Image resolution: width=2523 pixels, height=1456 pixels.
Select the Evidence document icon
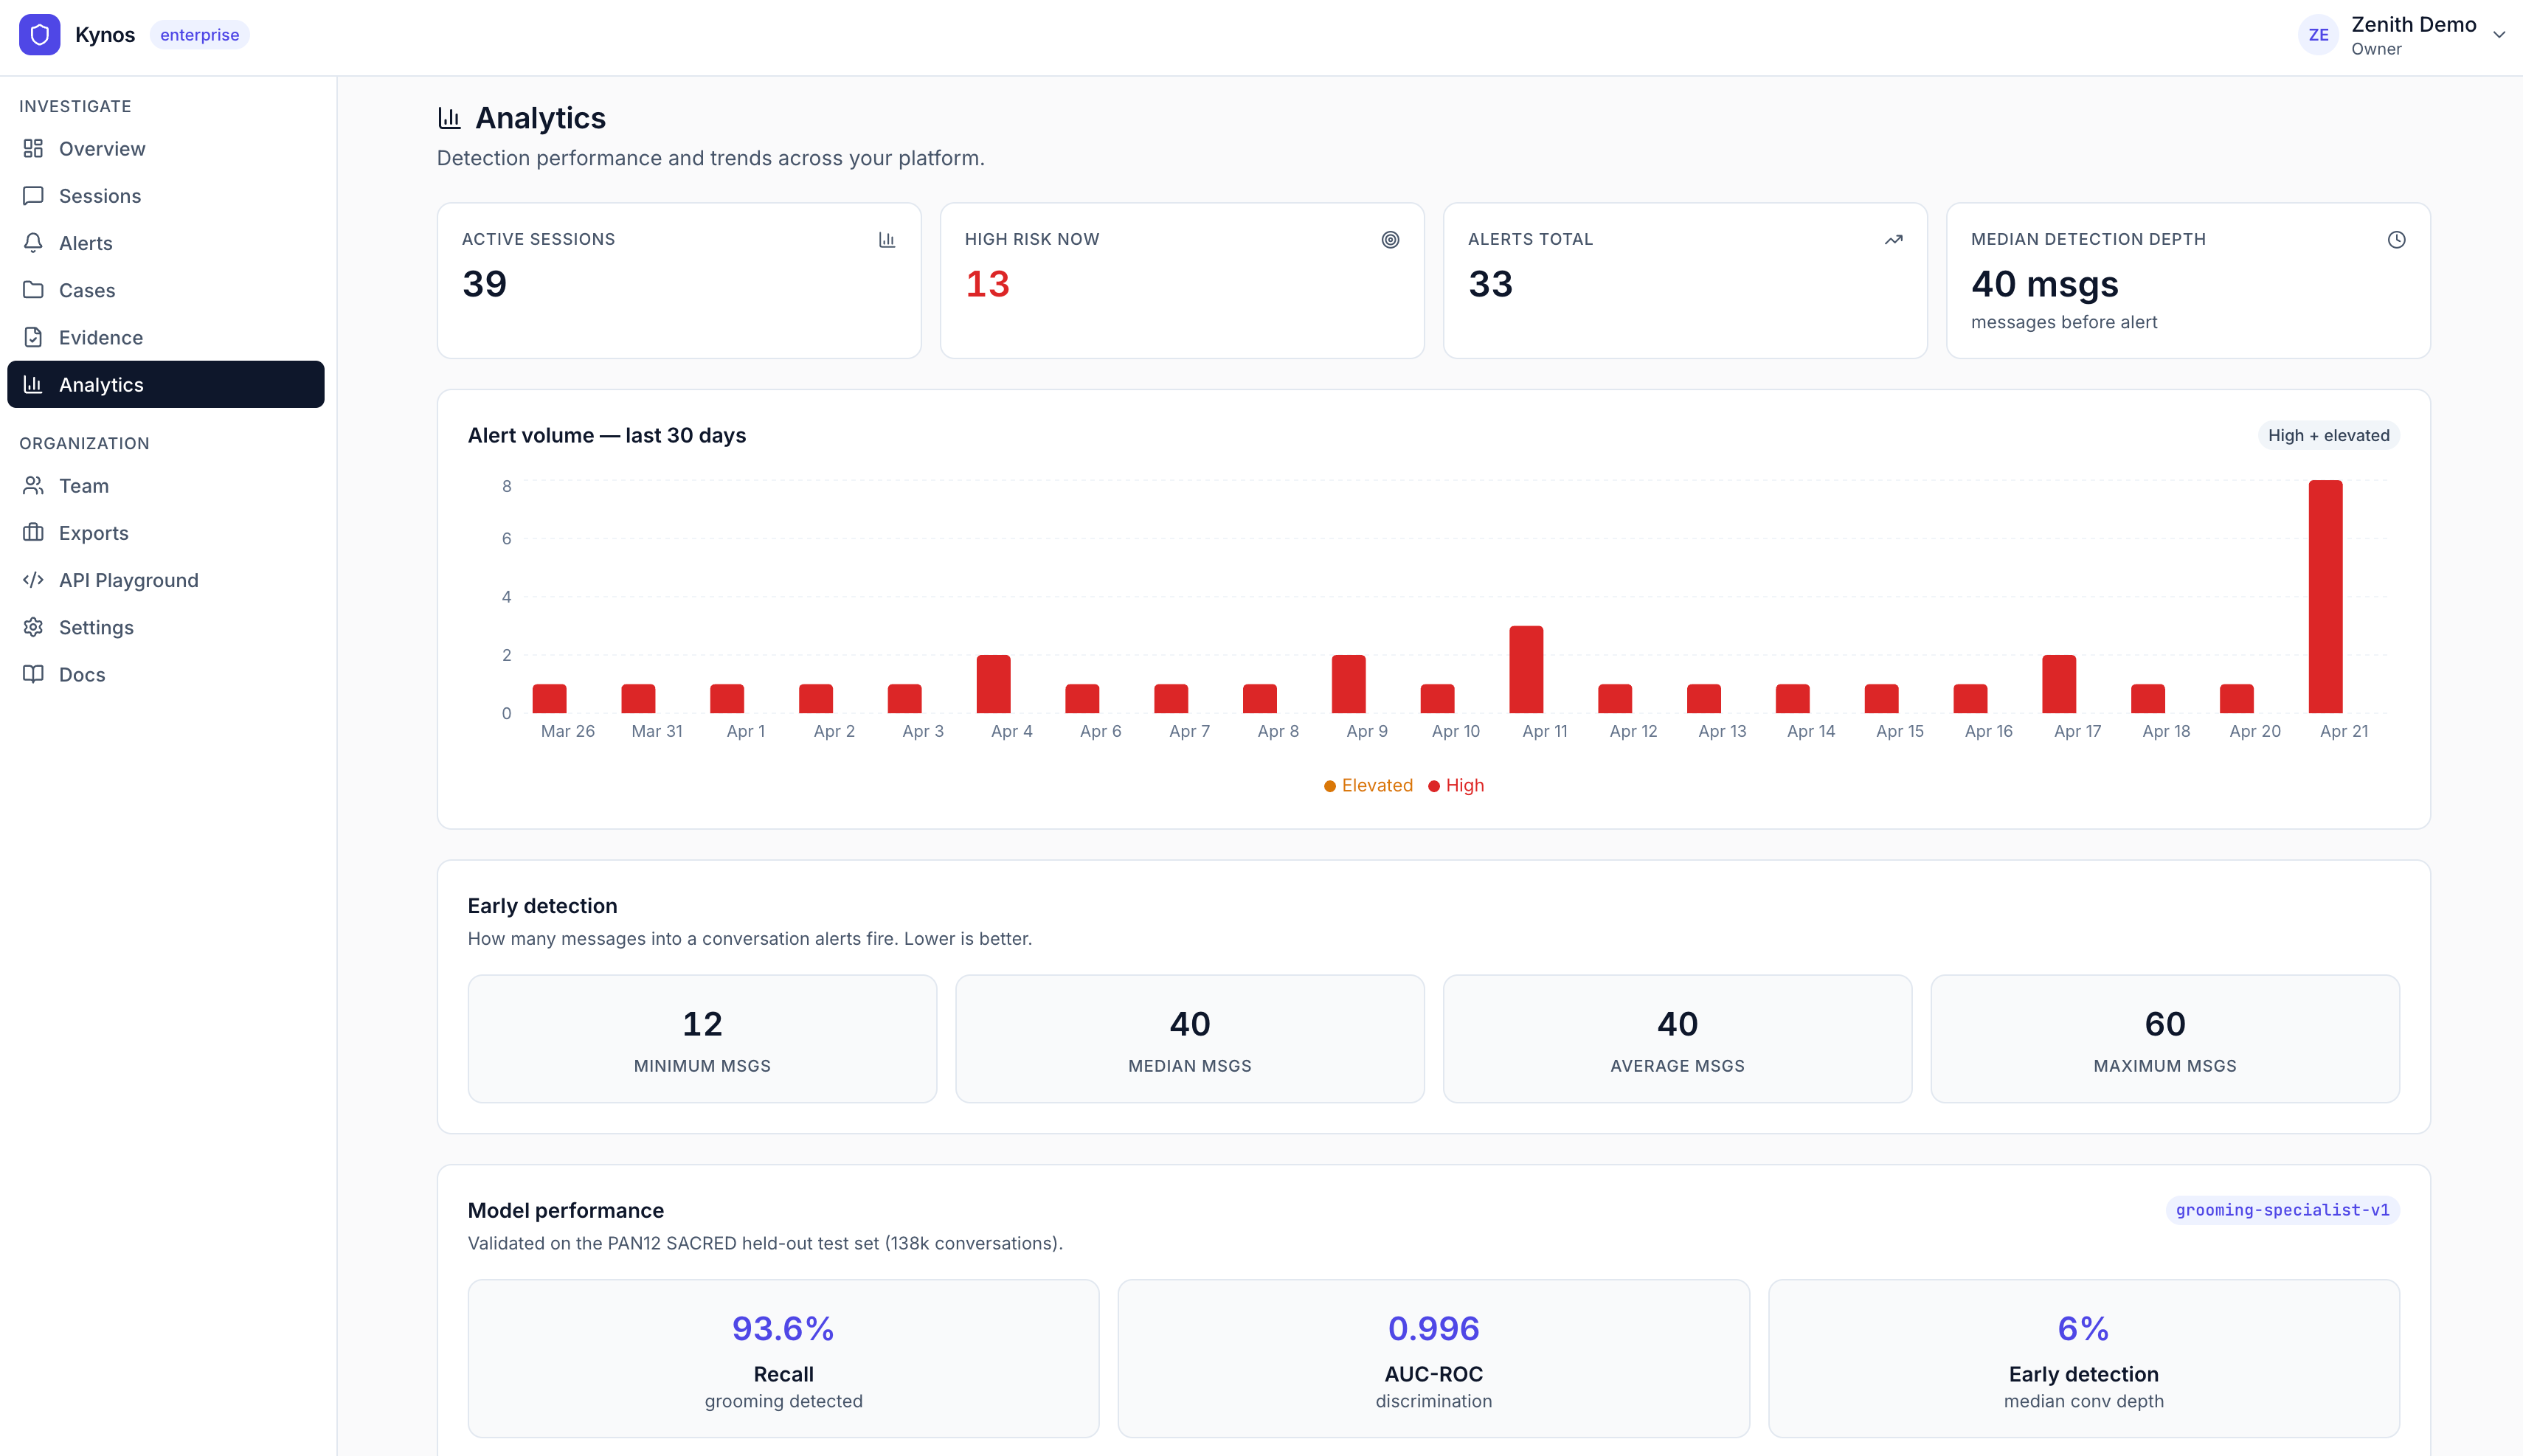(33, 337)
